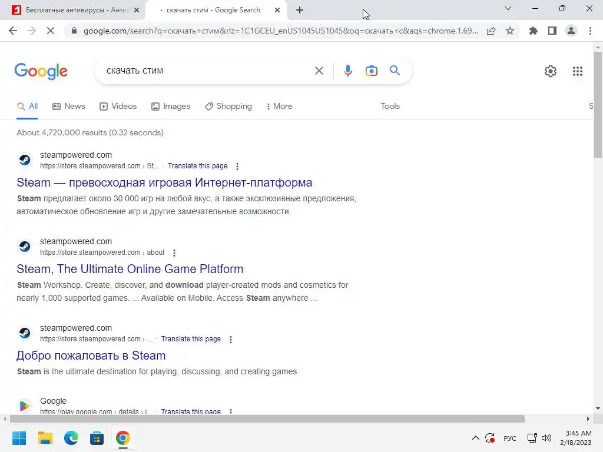The image size is (603, 452).
Task: Open the Google apps grid
Action: (x=577, y=71)
